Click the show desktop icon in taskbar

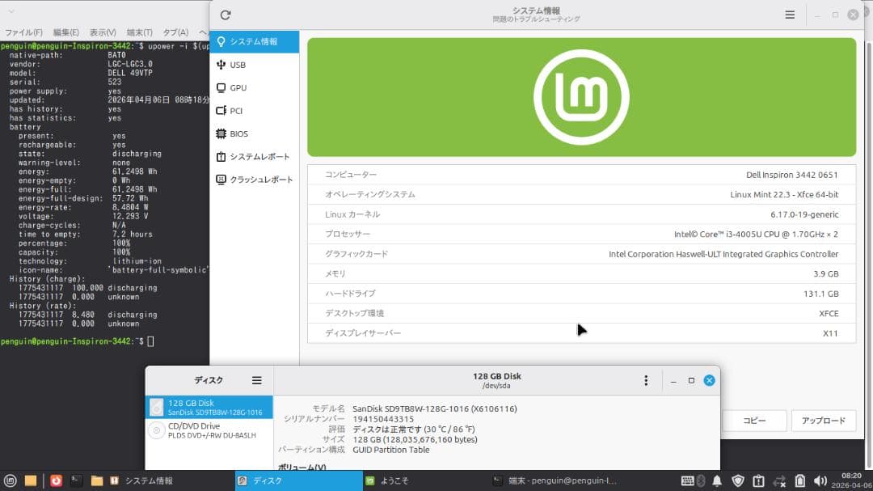(31, 481)
